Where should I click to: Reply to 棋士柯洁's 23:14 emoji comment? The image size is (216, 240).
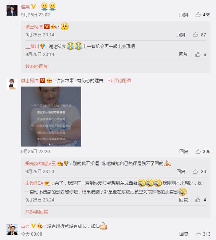click(x=181, y=35)
